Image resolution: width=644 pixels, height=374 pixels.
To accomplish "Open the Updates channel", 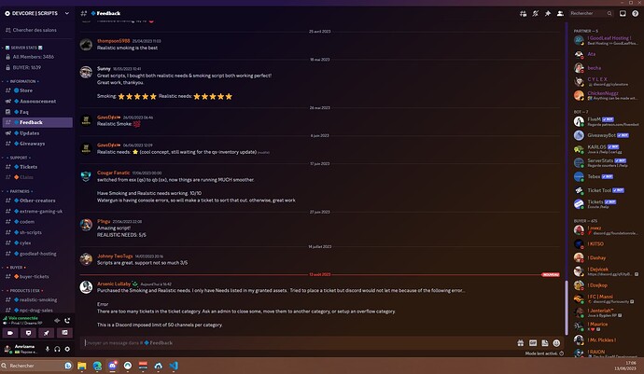I will (x=37, y=133).
